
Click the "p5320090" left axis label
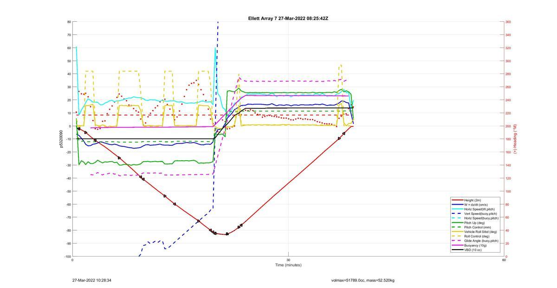tap(60, 139)
